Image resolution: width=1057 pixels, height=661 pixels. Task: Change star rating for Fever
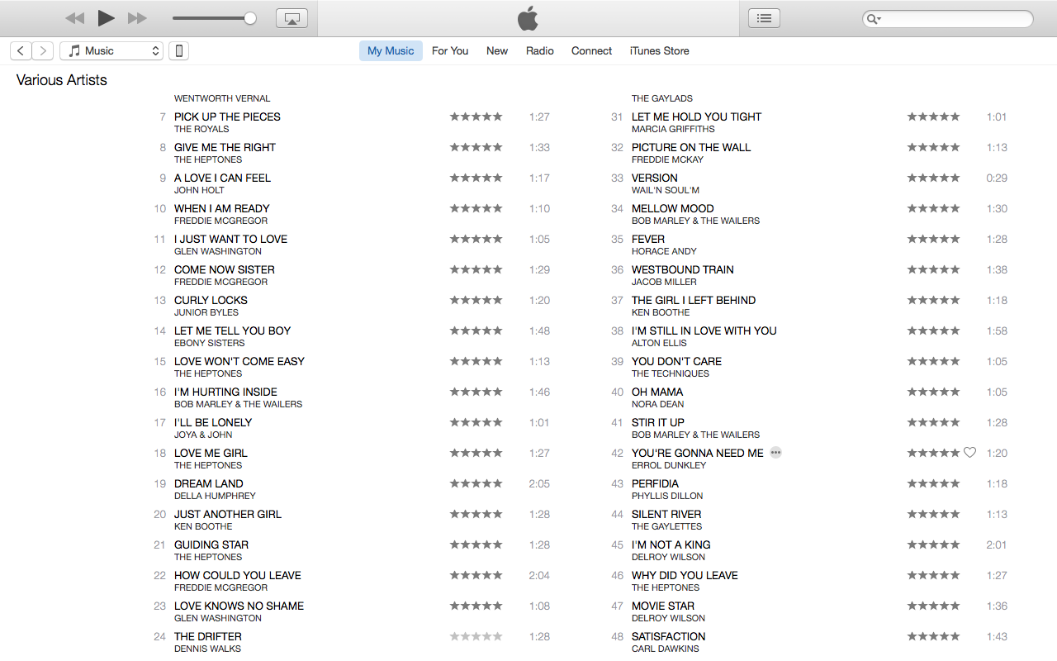point(933,239)
